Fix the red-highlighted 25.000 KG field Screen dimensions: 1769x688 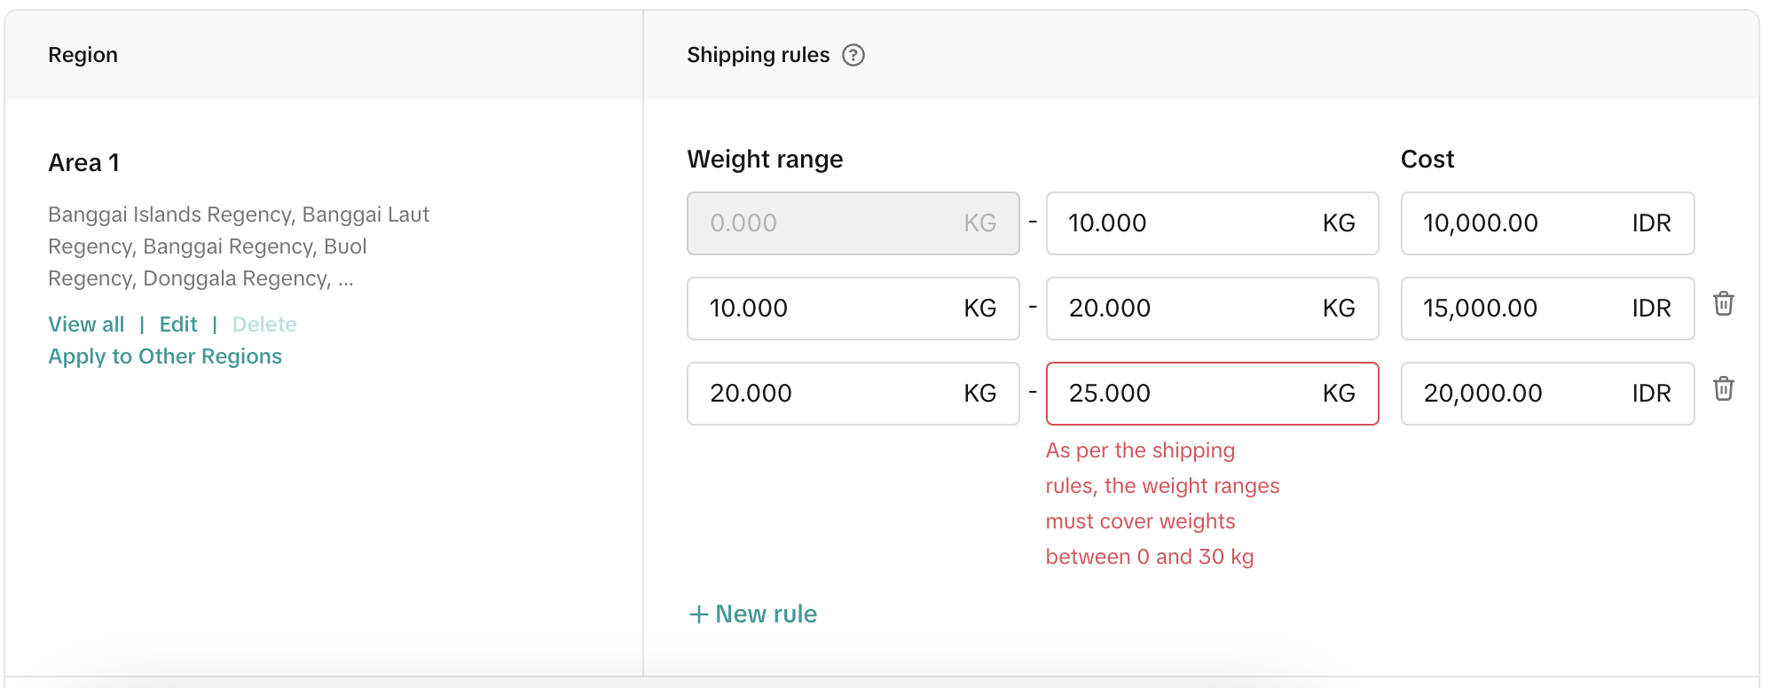tap(1189, 394)
